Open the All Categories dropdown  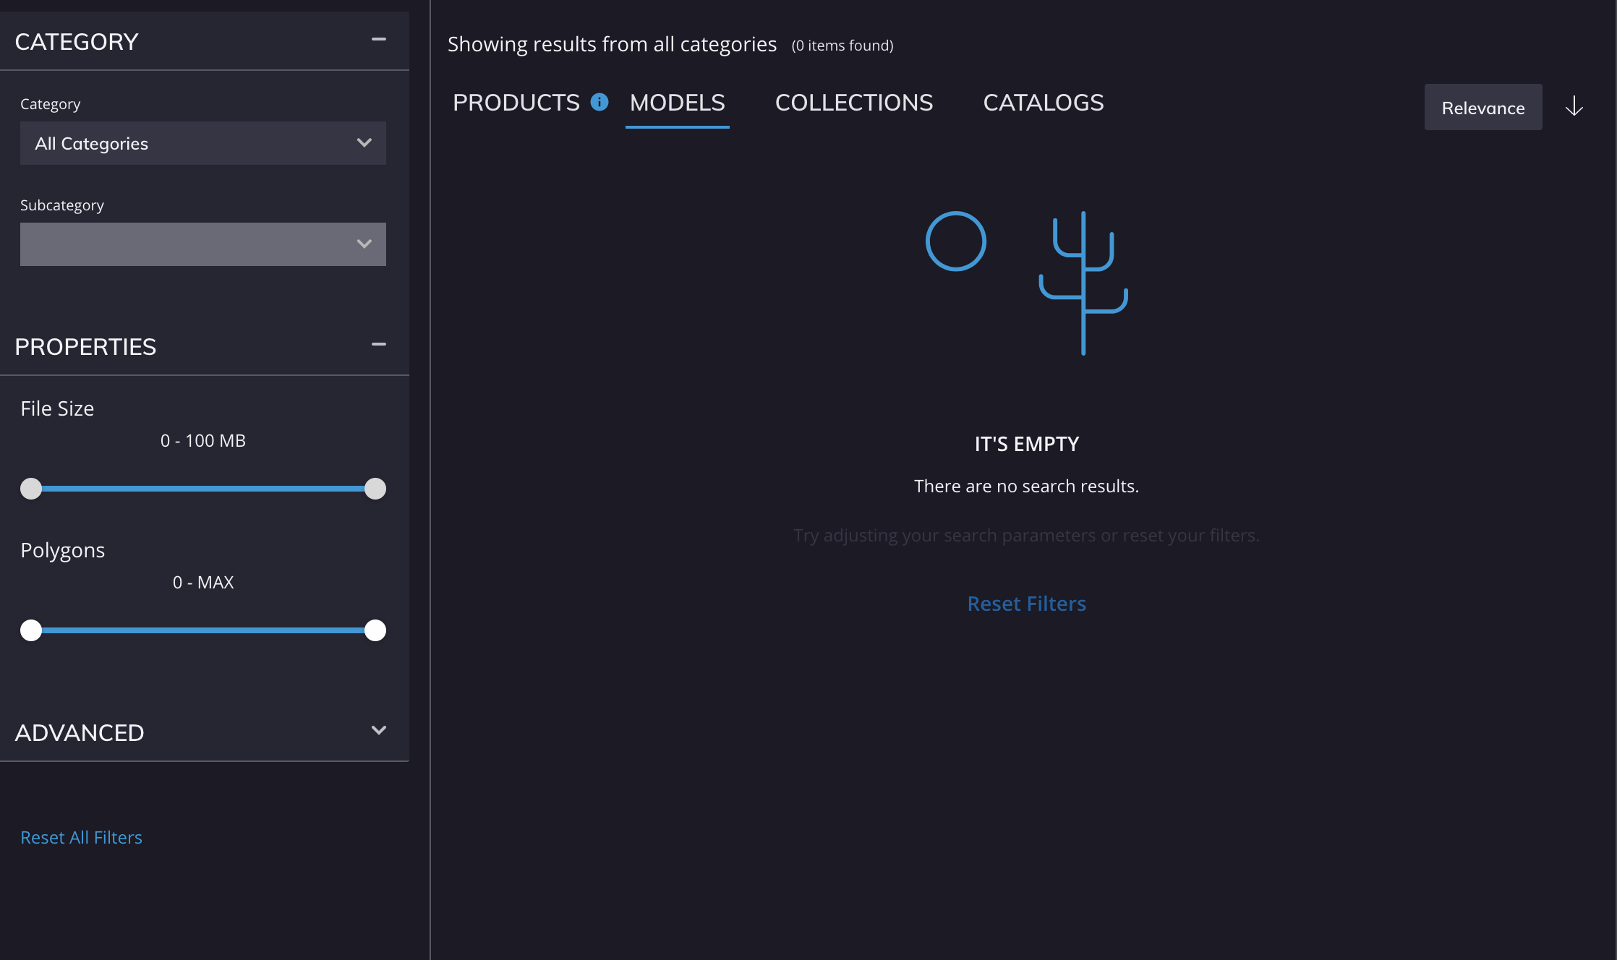pyautogui.click(x=202, y=143)
